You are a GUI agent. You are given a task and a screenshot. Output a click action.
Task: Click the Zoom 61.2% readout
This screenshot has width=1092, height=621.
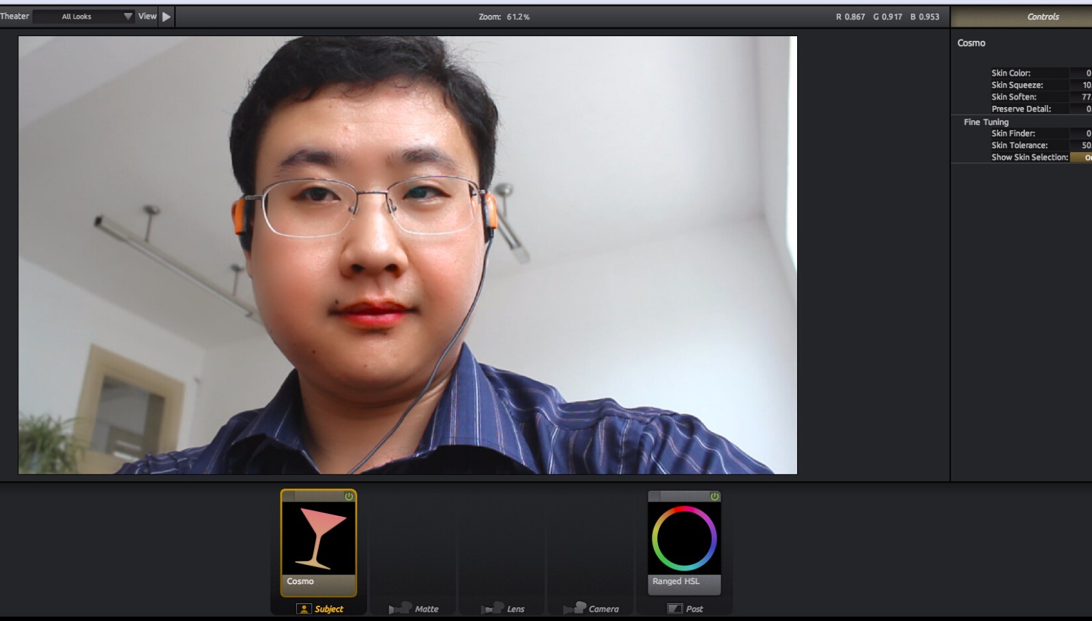click(504, 16)
